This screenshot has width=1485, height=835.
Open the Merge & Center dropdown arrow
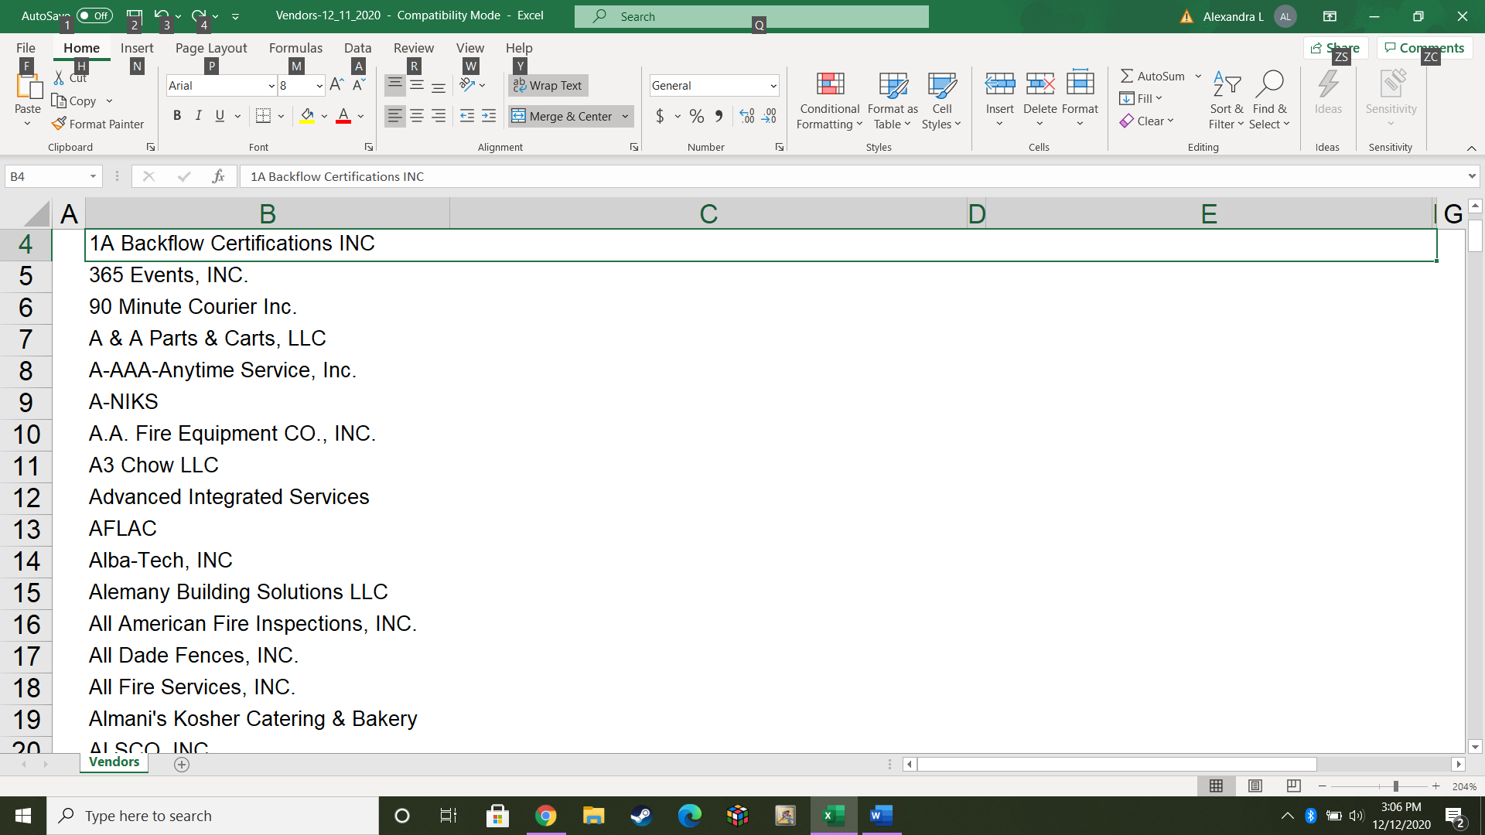pos(625,116)
